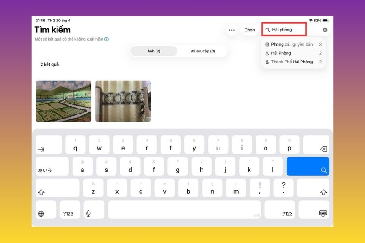The image size is (365, 243).
Task: Open the landscape painting photo thumbnail
Action: [63, 101]
